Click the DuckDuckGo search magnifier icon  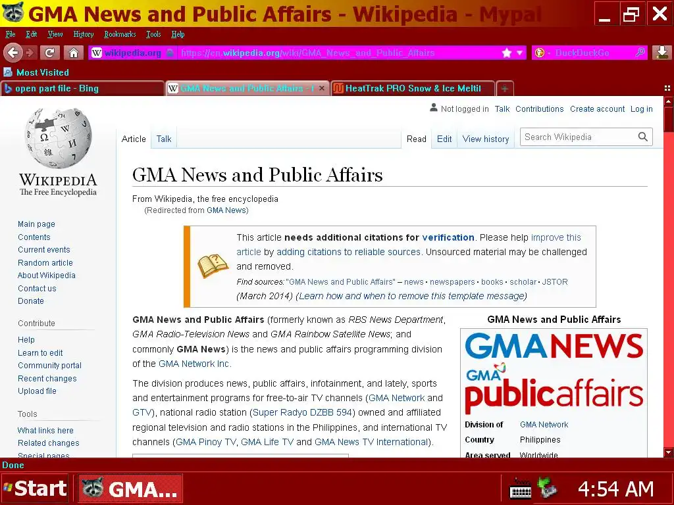(x=640, y=53)
